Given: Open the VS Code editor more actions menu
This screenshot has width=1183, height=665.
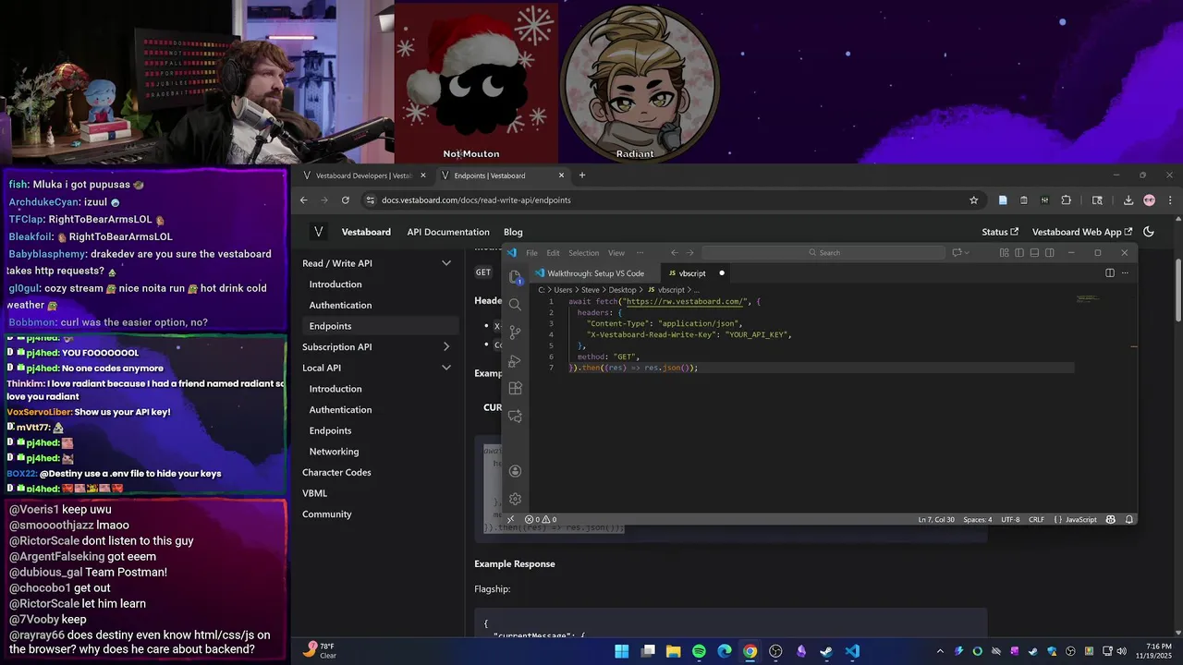Looking at the screenshot, I should click(1125, 272).
